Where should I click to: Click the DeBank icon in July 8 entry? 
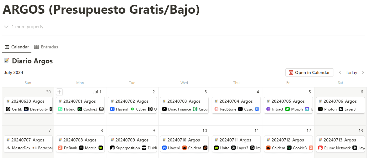coord(60,148)
